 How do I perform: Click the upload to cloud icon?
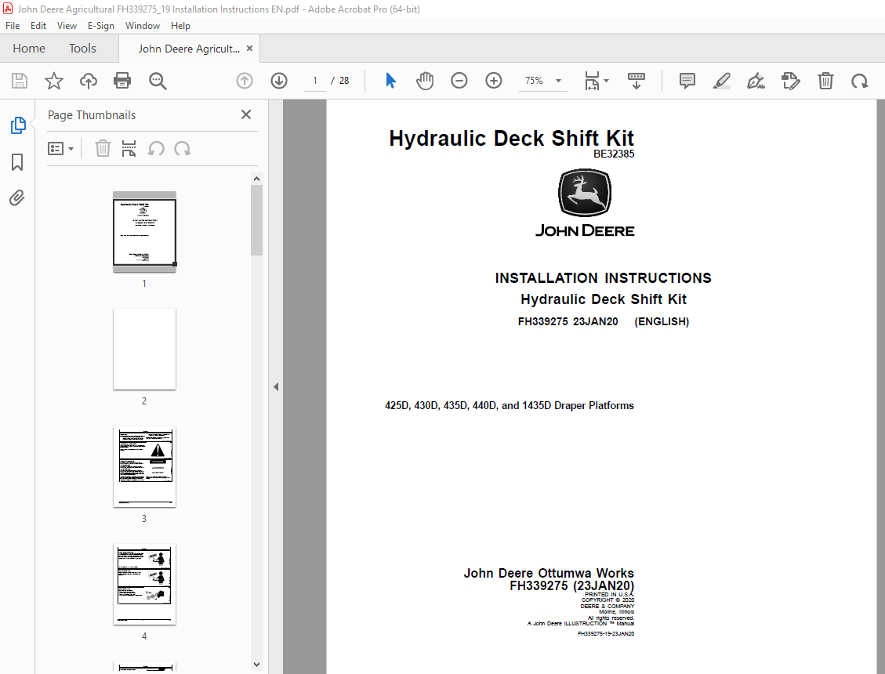[88, 81]
